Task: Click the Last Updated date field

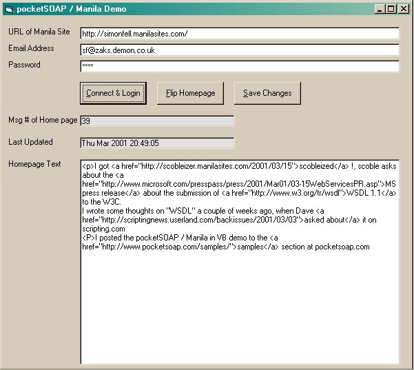Action: 157,143
